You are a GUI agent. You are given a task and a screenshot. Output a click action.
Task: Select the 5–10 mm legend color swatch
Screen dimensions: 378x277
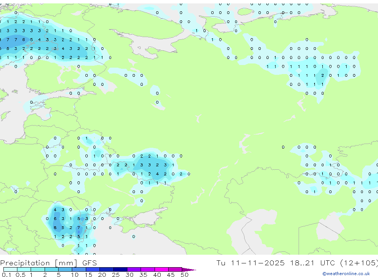65,269
